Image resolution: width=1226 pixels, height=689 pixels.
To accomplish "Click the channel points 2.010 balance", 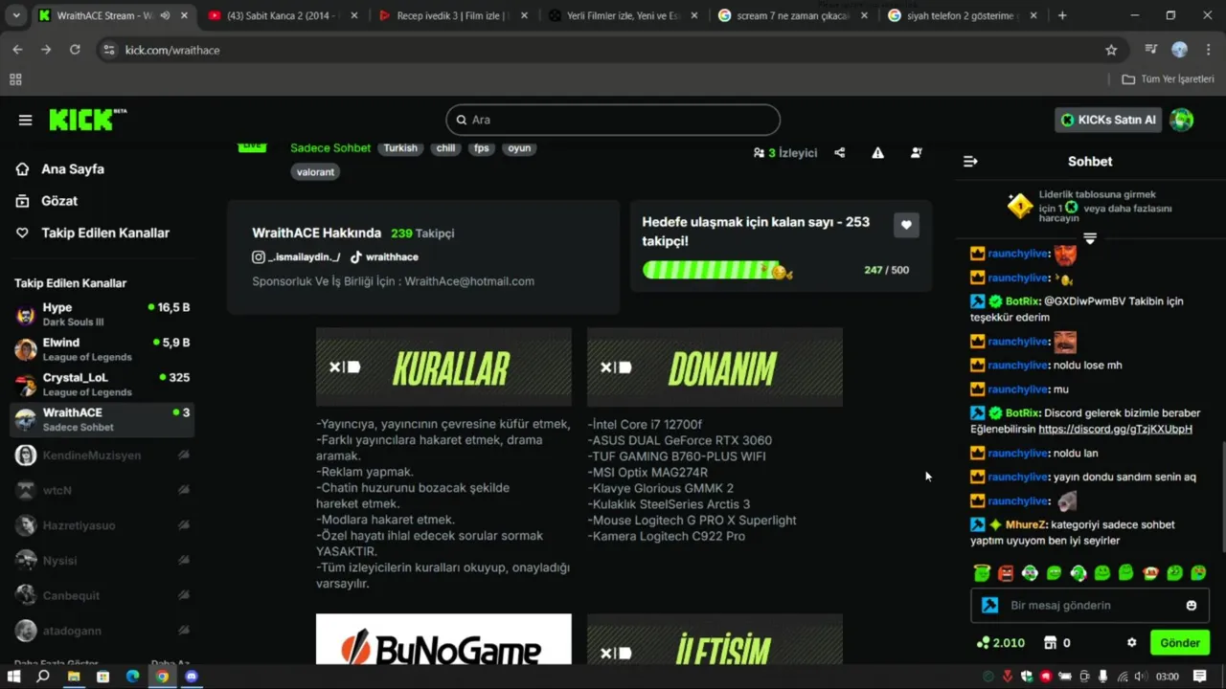I will pos(1000,643).
